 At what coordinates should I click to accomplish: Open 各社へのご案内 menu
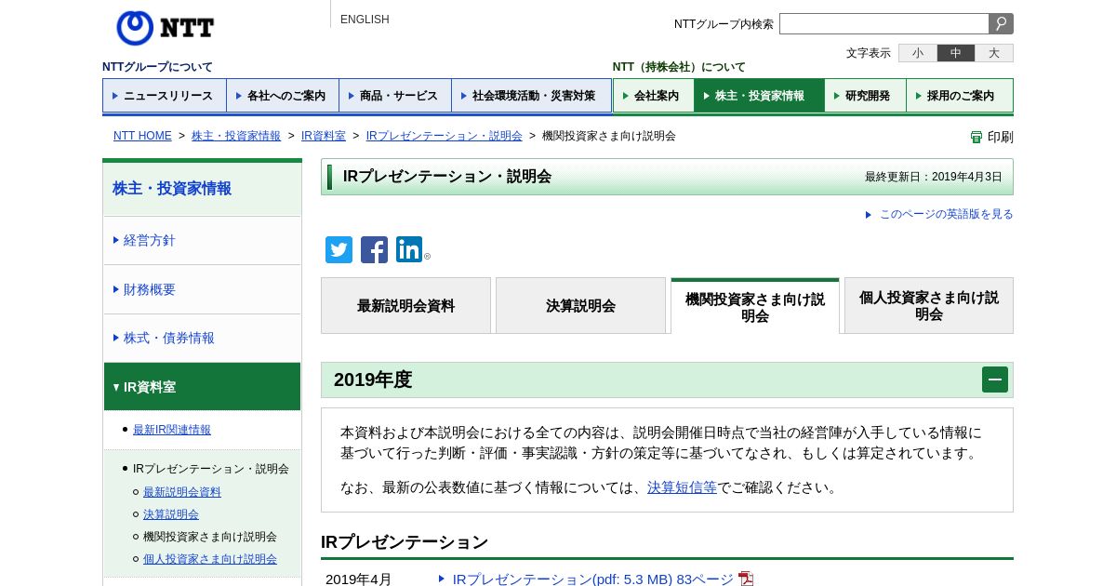[283, 96]
